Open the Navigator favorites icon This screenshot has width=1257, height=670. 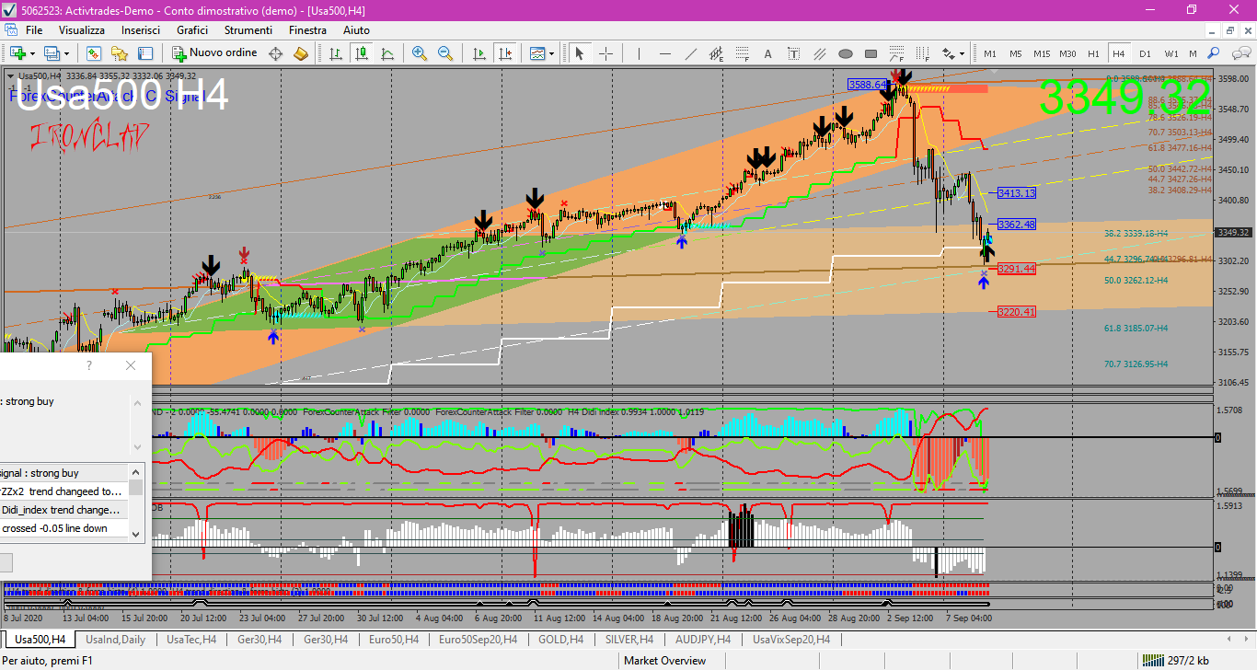click(x=120, y=53)
